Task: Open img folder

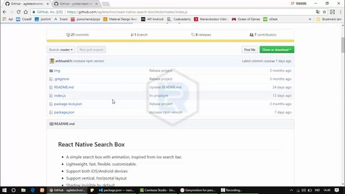Action: (x=57, y=71)
